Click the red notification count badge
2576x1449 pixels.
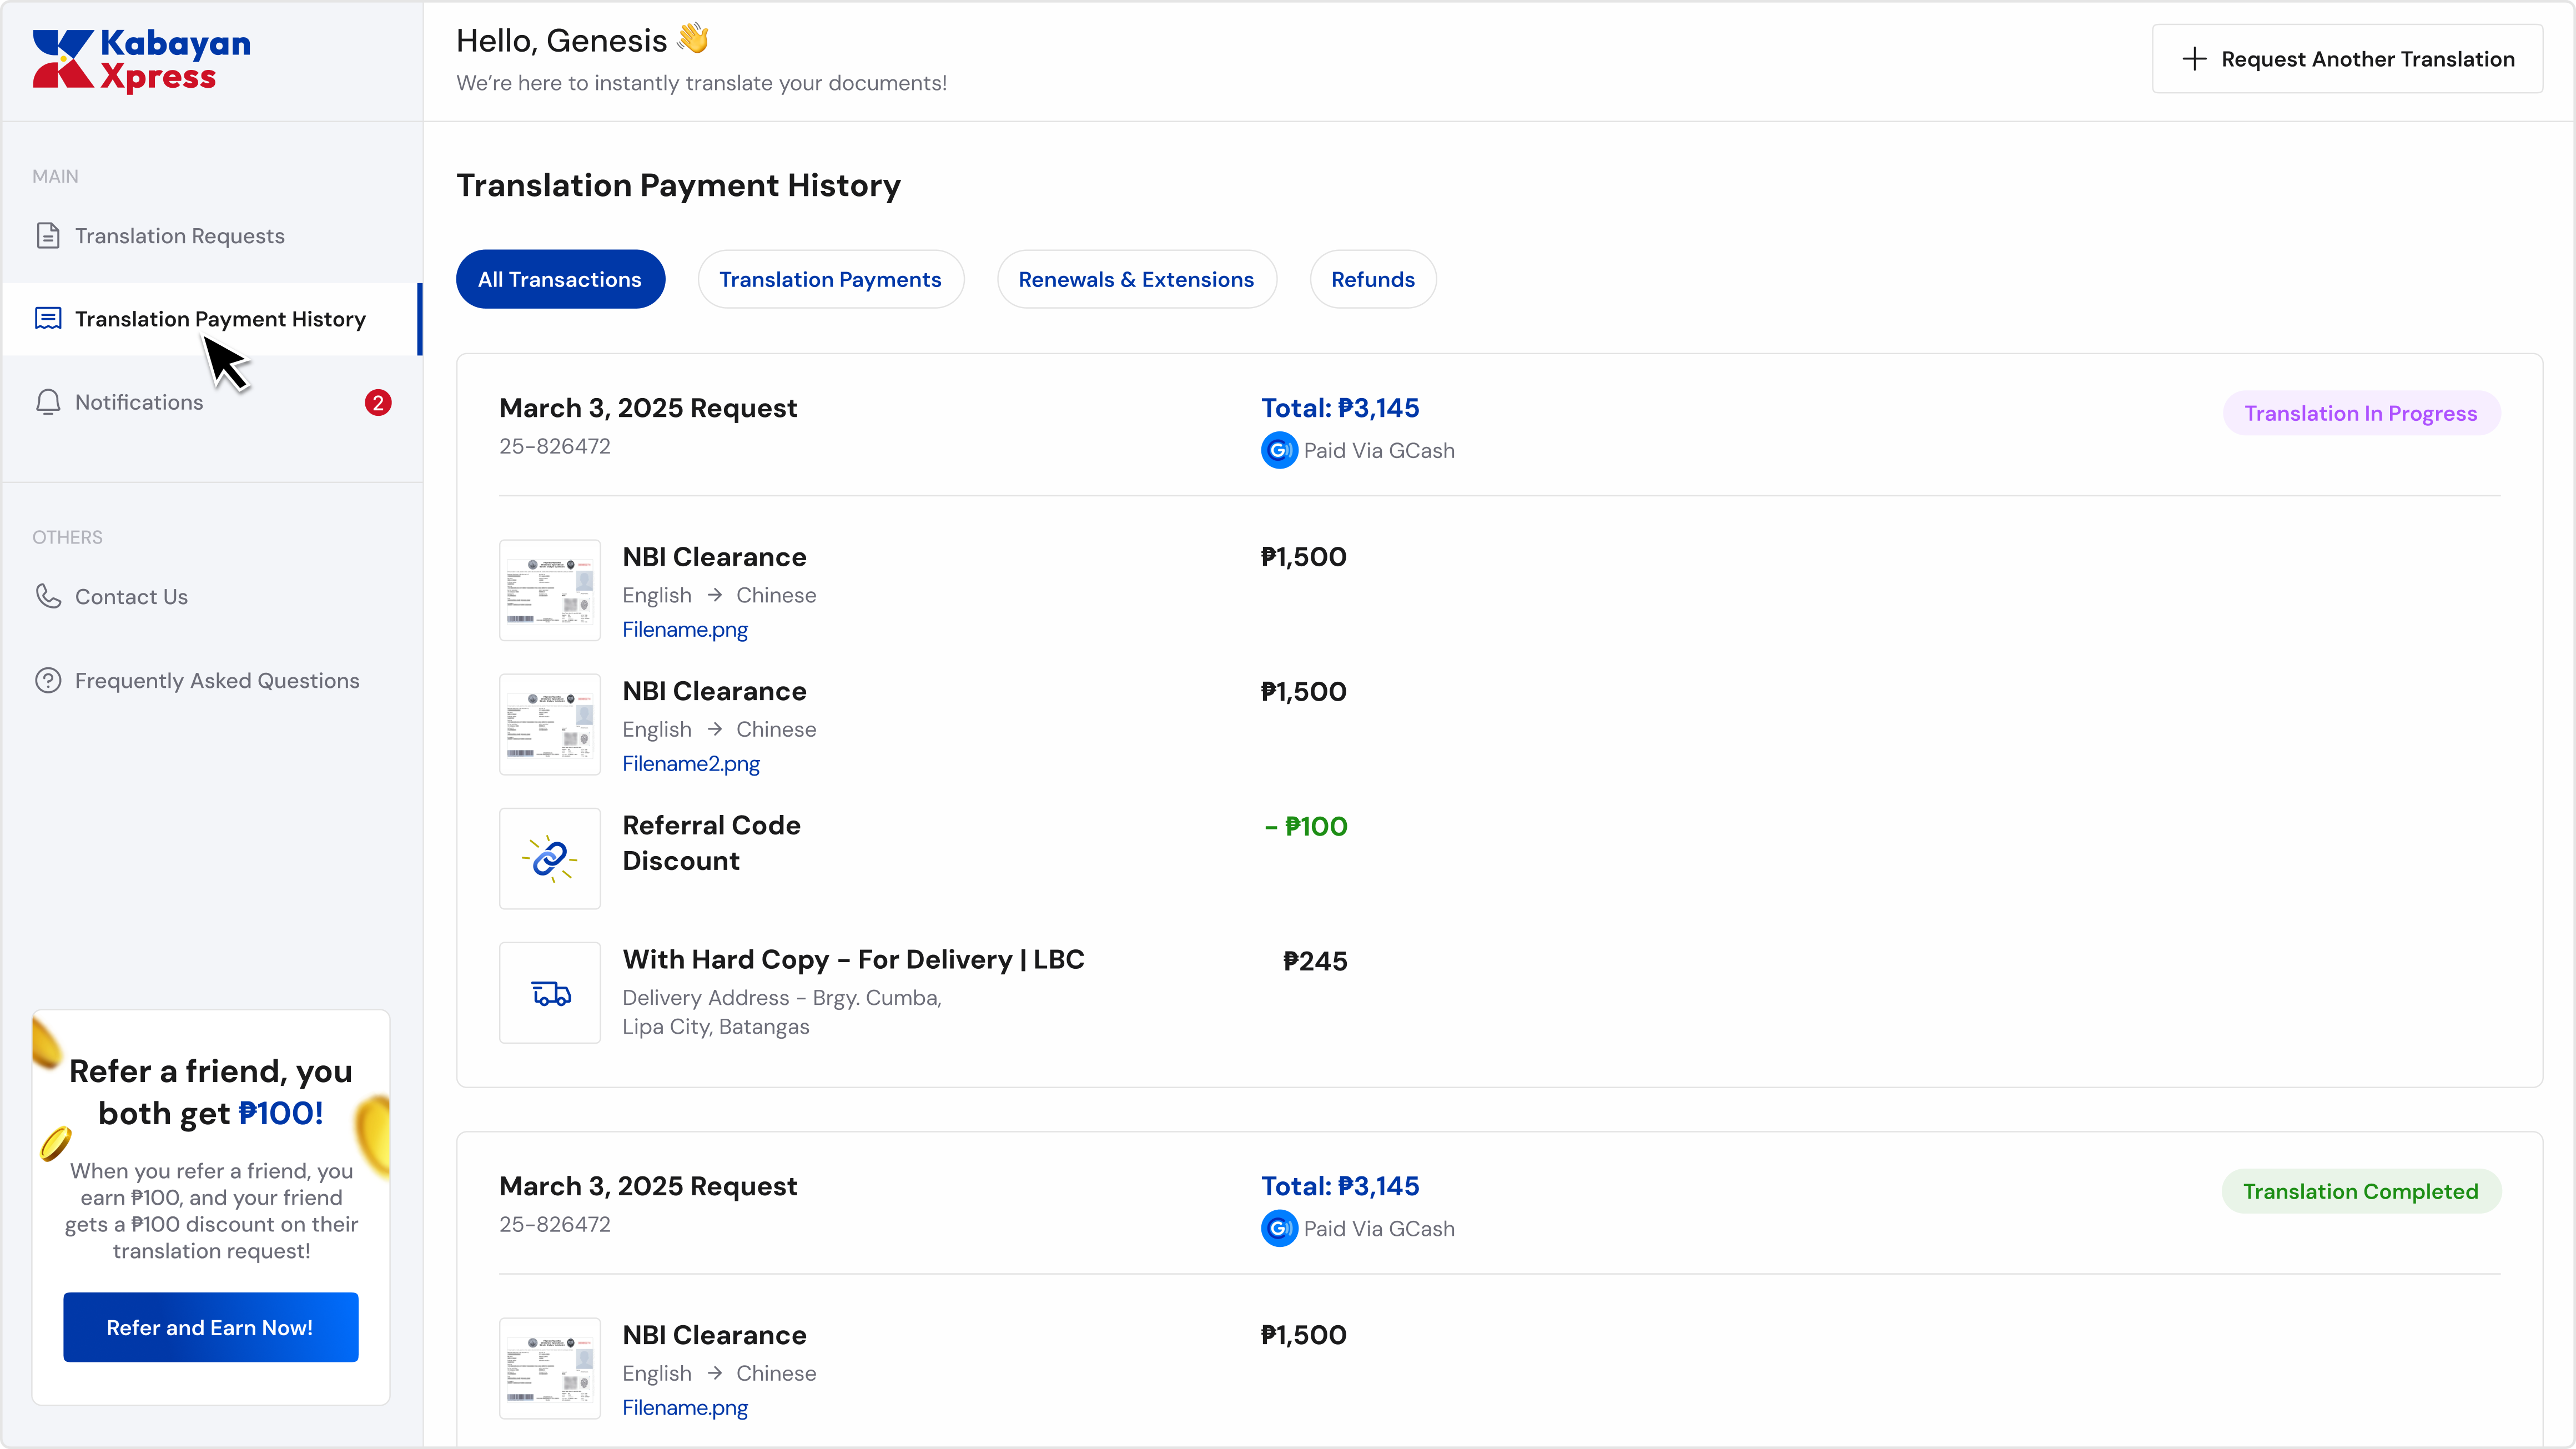click(378, 402)
